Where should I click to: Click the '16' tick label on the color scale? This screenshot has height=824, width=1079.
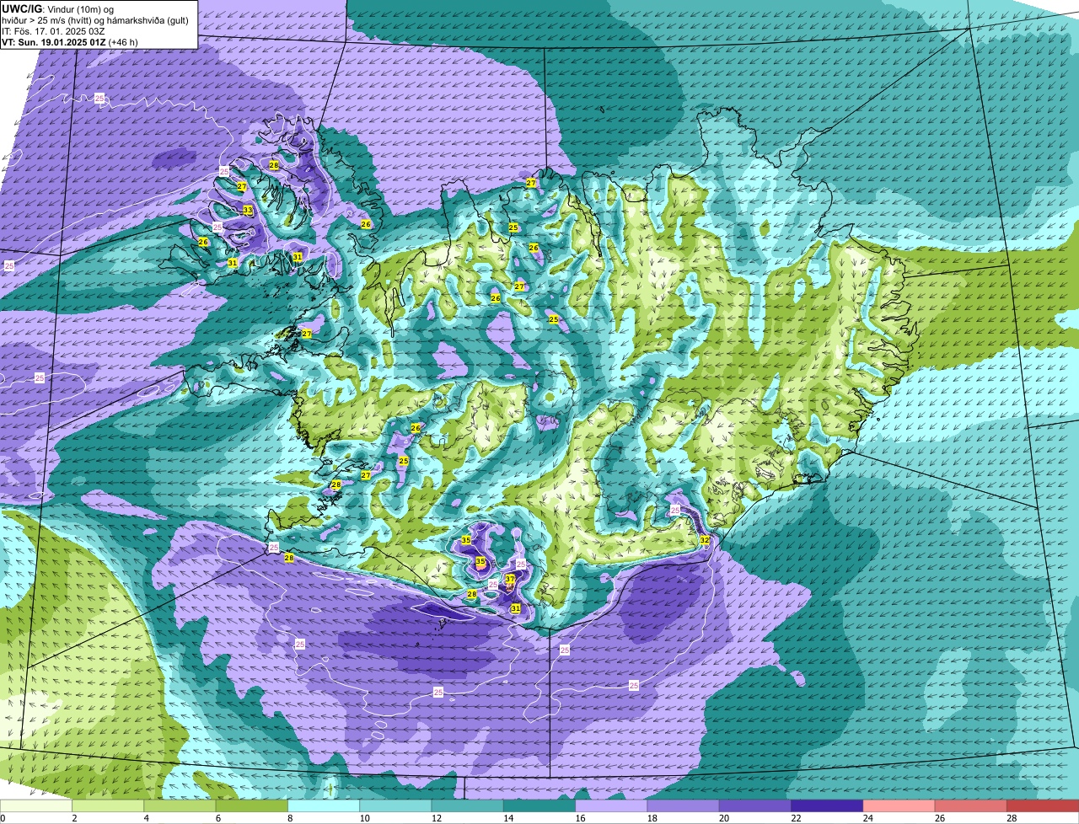580,818
